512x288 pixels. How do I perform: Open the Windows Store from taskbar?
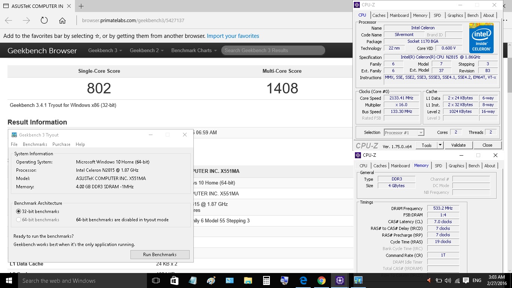pyautogui.click(x=174, y=280)
